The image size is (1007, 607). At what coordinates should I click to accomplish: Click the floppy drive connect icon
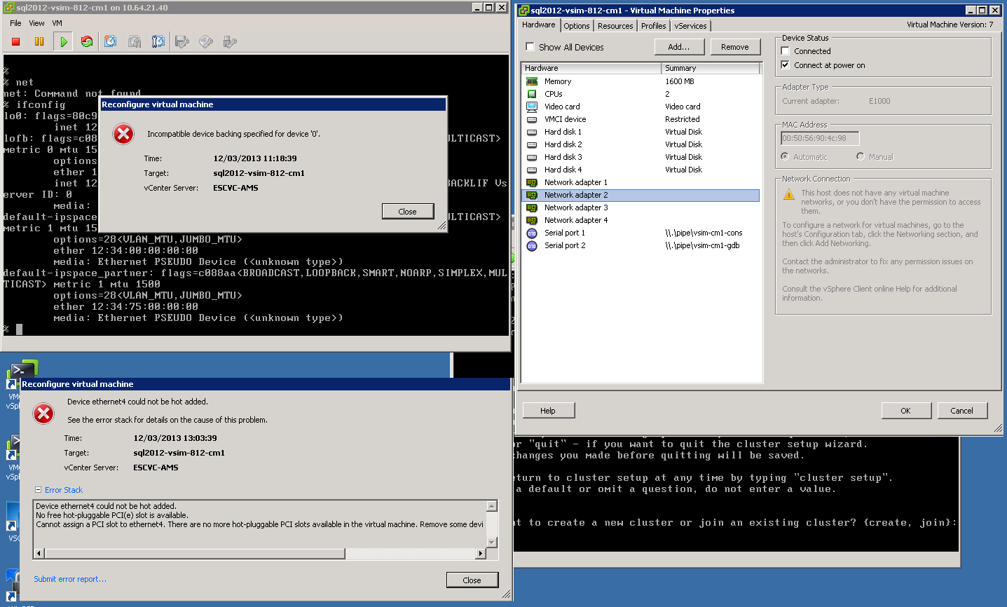[182, 42]
